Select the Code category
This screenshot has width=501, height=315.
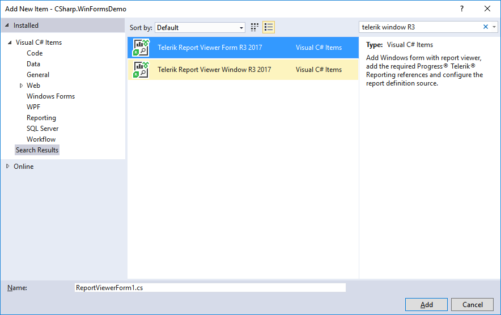(x=35, y=53)
